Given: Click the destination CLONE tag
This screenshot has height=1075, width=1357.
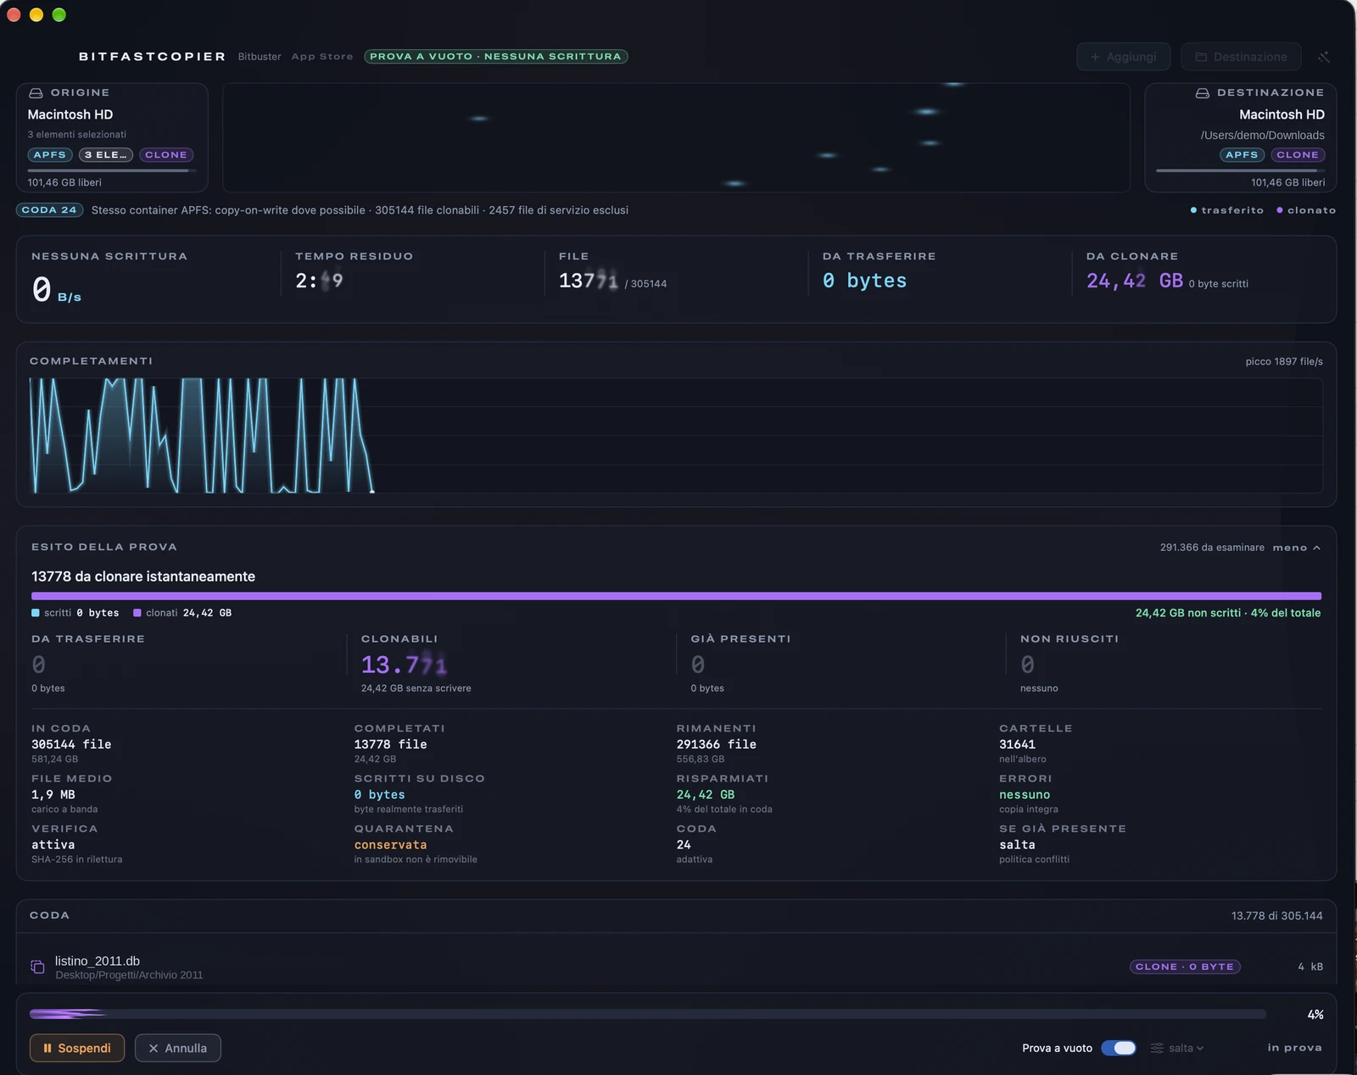Looking at the screenshot, I should click(1298, 155).
